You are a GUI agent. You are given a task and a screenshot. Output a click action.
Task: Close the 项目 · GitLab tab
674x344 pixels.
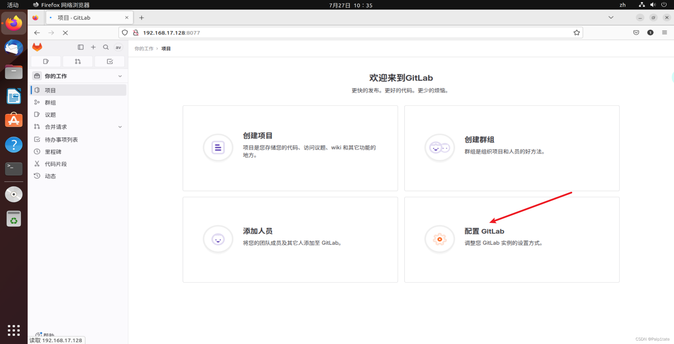point(127,18)
